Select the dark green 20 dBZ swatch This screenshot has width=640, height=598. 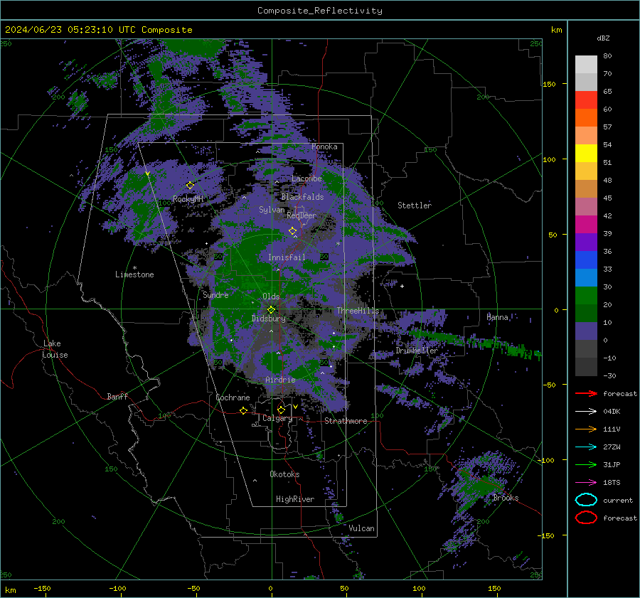click(586, 313)
